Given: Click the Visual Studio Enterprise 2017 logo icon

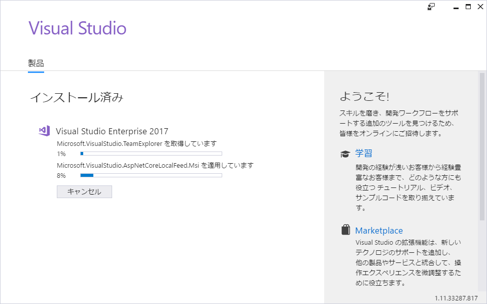Looking at the screenshot, I should point(44,131).
